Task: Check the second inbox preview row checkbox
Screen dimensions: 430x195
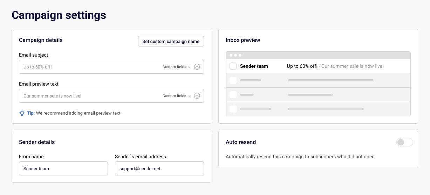Action: click(x=233, y=80)
